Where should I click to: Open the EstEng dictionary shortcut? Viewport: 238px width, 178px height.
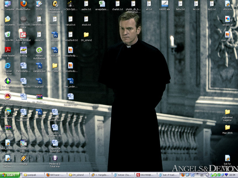pyautogui.click(x=23, y=50)
